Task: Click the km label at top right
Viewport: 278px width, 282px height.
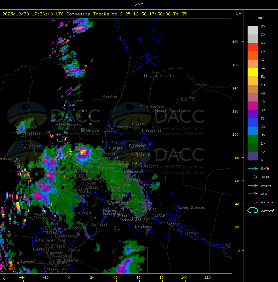Action: coord(239,14)
